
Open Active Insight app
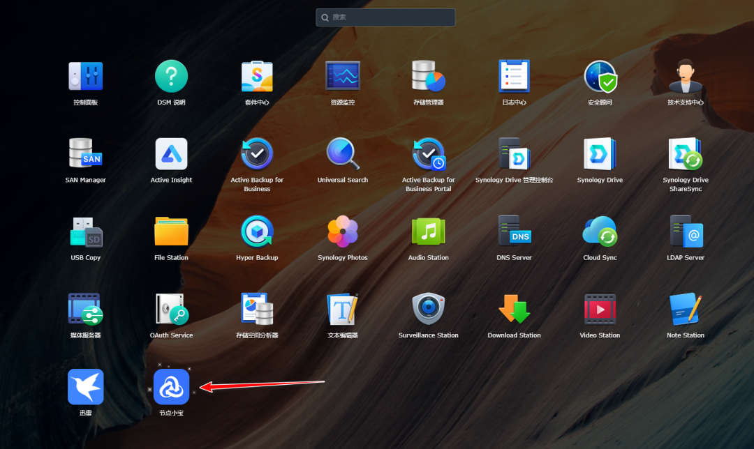coord(171,153)
